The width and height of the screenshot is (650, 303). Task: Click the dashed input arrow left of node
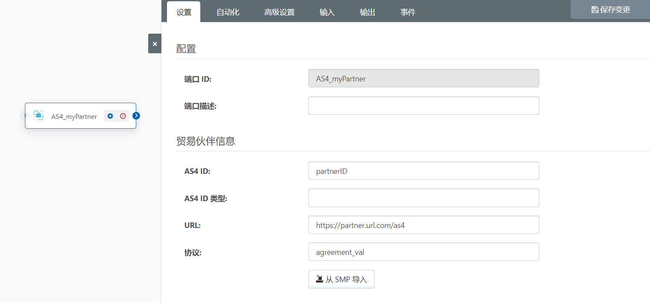24,115
